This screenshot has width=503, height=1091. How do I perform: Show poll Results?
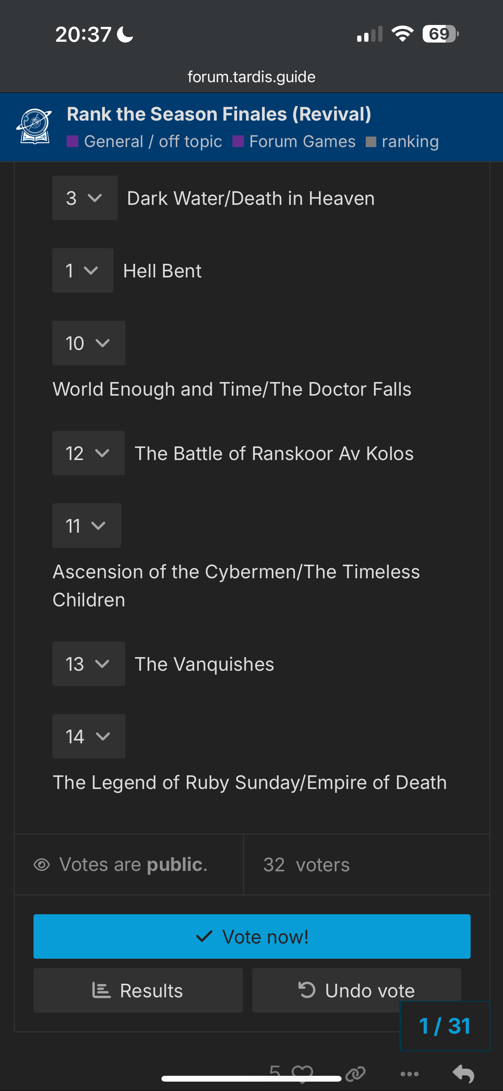point(138,990)
